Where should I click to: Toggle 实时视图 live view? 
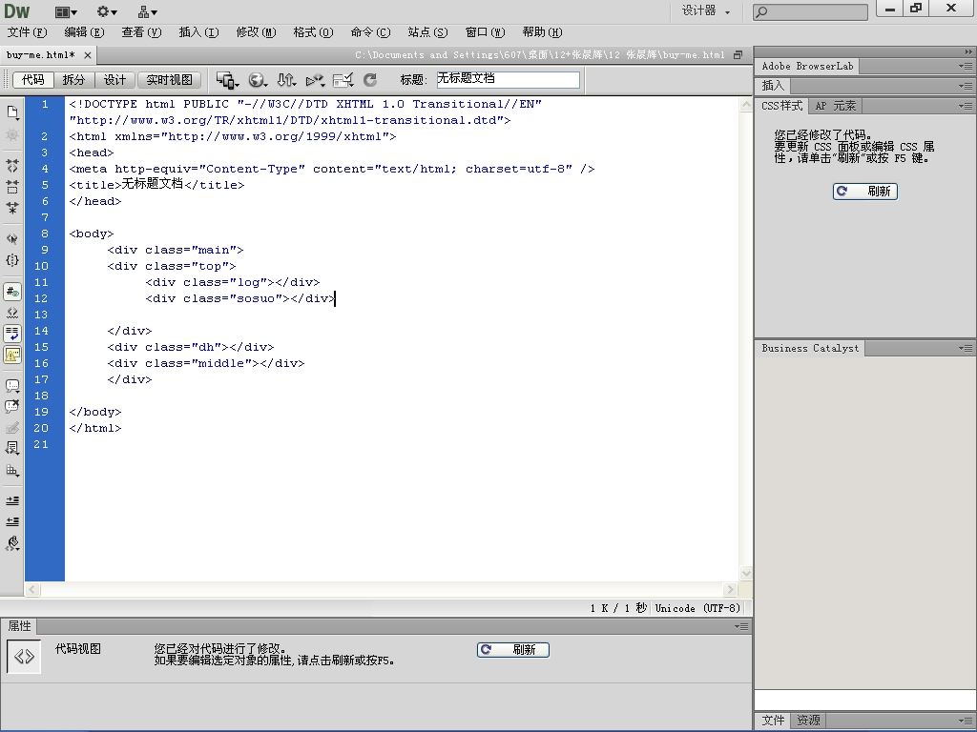170,80
